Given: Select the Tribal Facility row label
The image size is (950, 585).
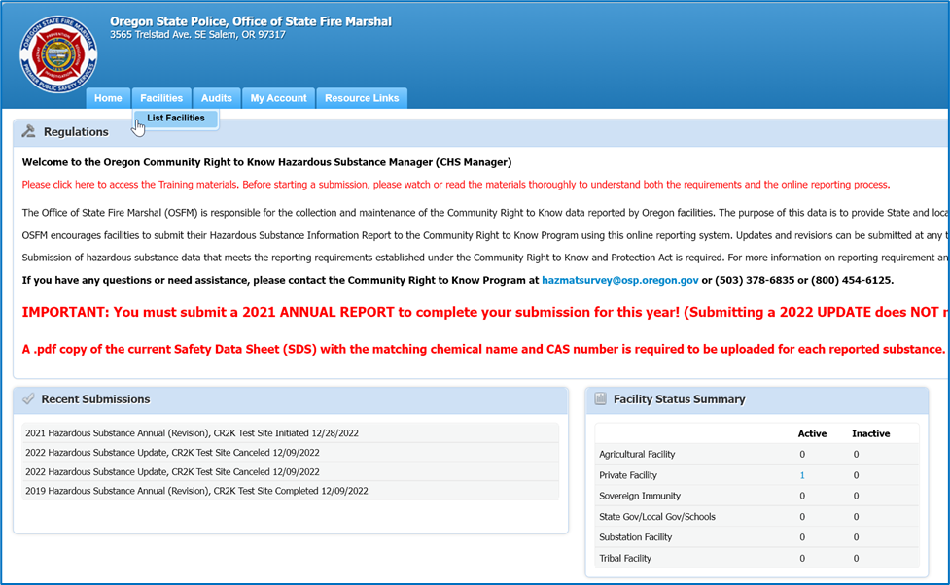Looking at the screenshot, I should 624,559.
